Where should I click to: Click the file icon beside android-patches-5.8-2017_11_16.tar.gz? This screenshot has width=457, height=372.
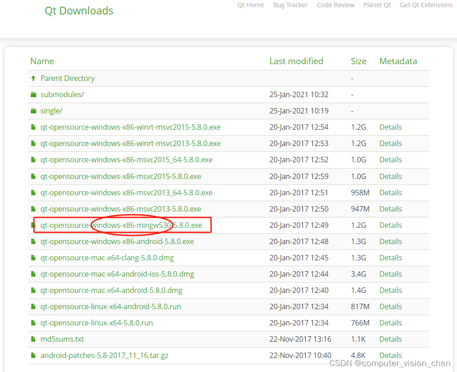coord(34,355)
